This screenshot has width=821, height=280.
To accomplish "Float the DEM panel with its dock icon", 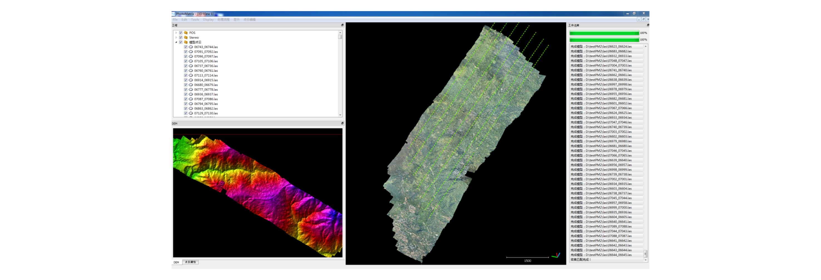I will coord(342,123).
